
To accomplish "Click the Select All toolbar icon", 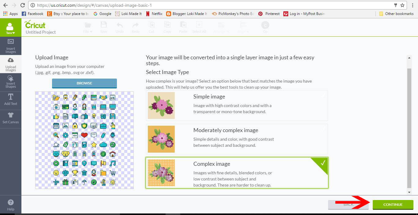I will (x=199, y=27).
